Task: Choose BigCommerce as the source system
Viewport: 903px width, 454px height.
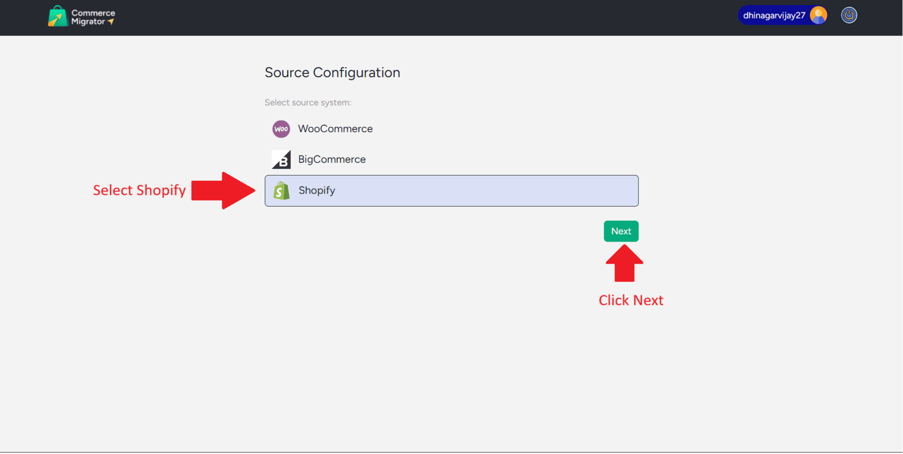Action: tap(332, 160)
